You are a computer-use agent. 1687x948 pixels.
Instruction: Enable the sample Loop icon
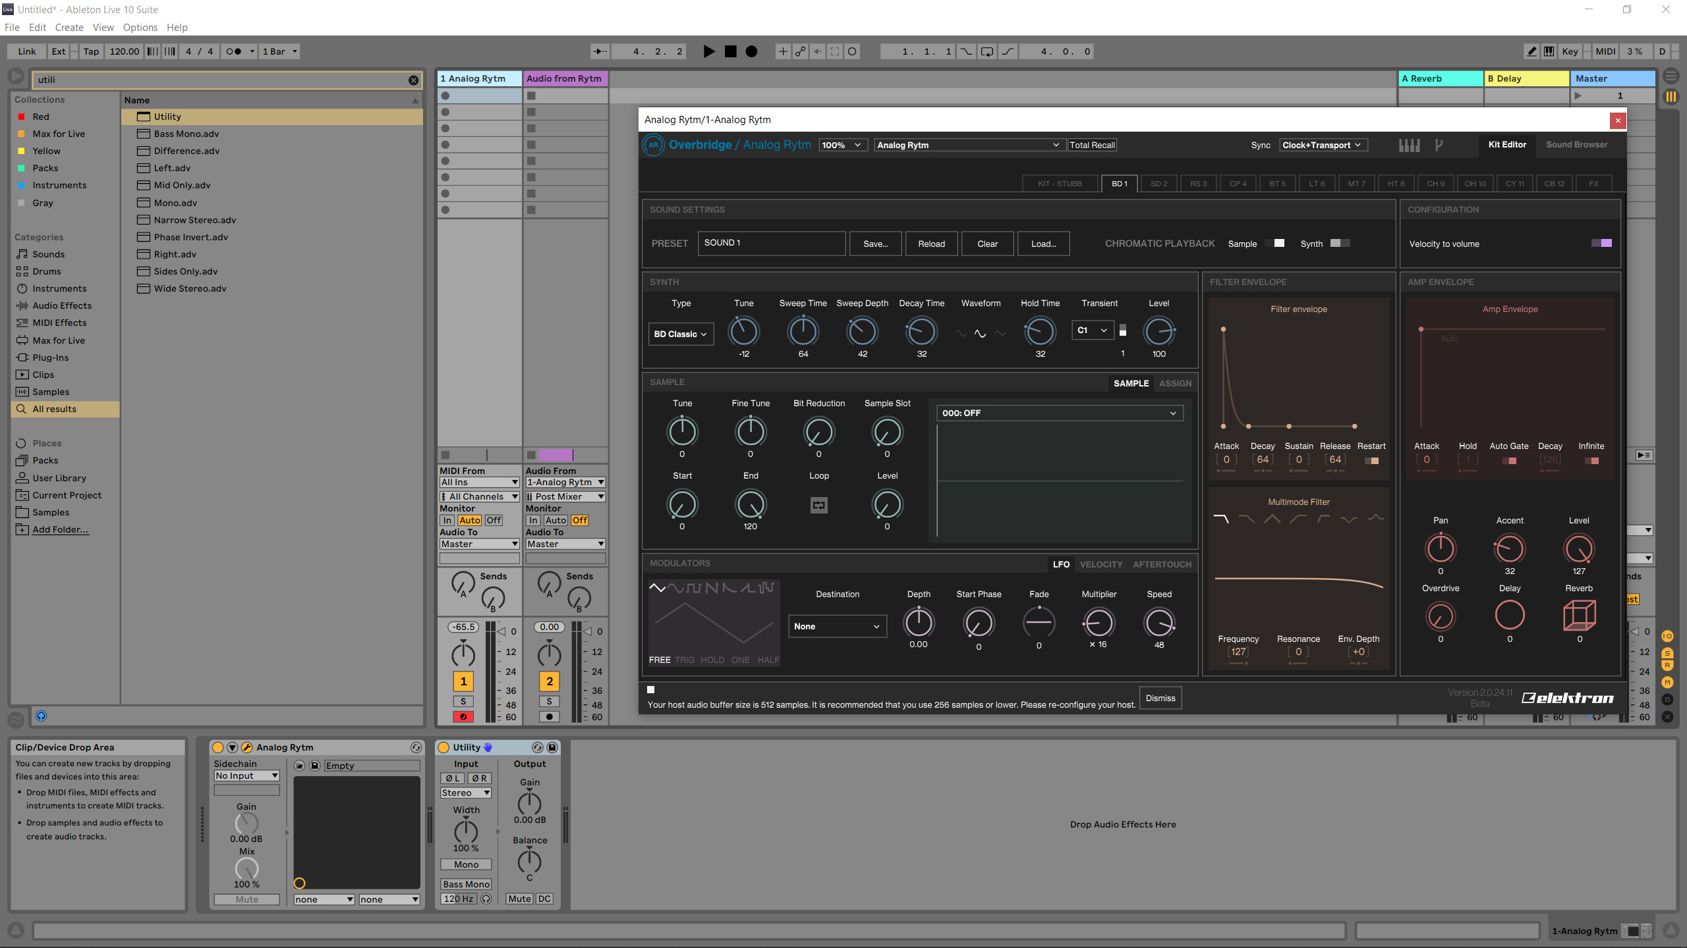818,505
